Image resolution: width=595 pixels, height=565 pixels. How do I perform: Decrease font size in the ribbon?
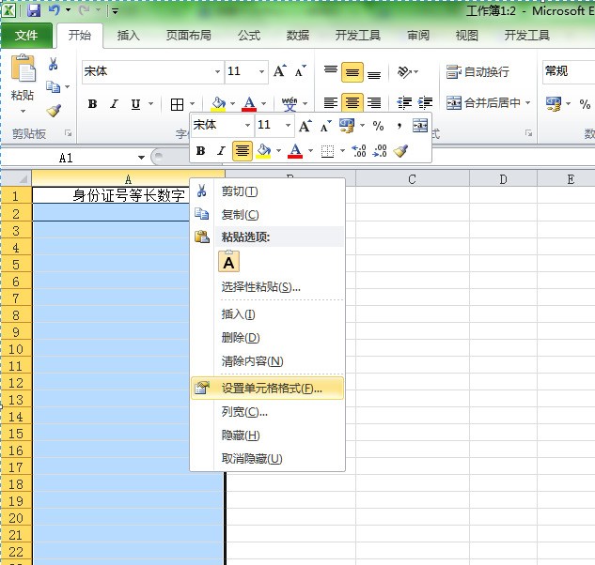tap(300, 71)
